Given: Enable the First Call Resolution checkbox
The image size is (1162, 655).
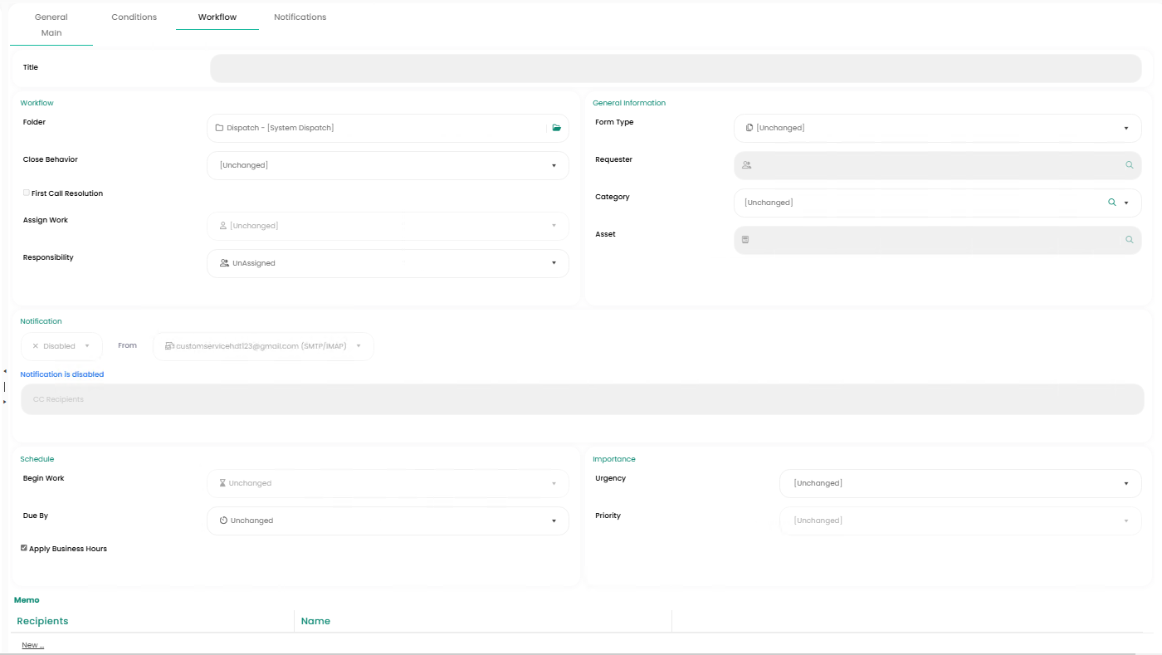Looking at the screenshot, I should (x=26, y=193).
